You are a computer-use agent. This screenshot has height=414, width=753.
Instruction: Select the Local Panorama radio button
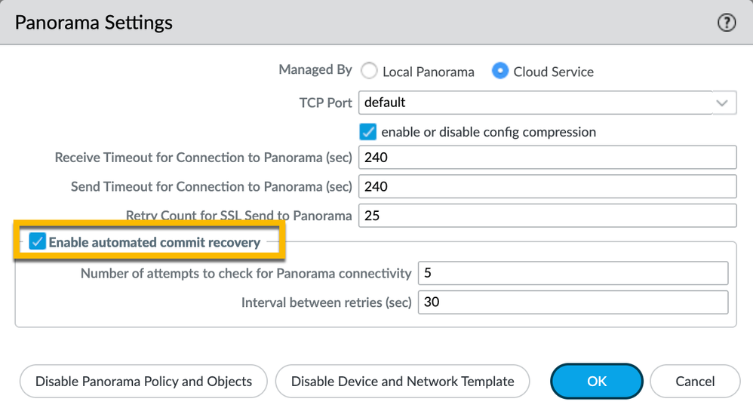pos(369,71)
